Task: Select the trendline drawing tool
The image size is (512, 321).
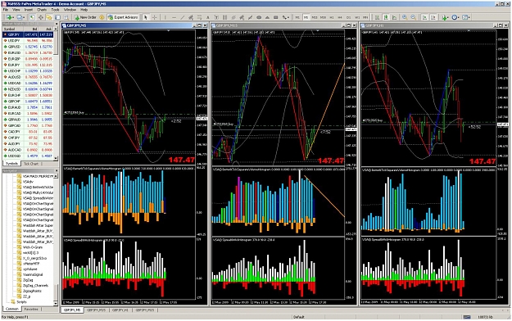Action: (183, 17)
